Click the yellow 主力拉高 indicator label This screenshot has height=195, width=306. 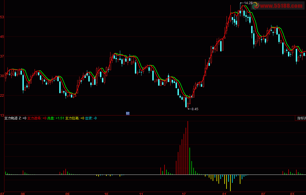coord(74,118)
